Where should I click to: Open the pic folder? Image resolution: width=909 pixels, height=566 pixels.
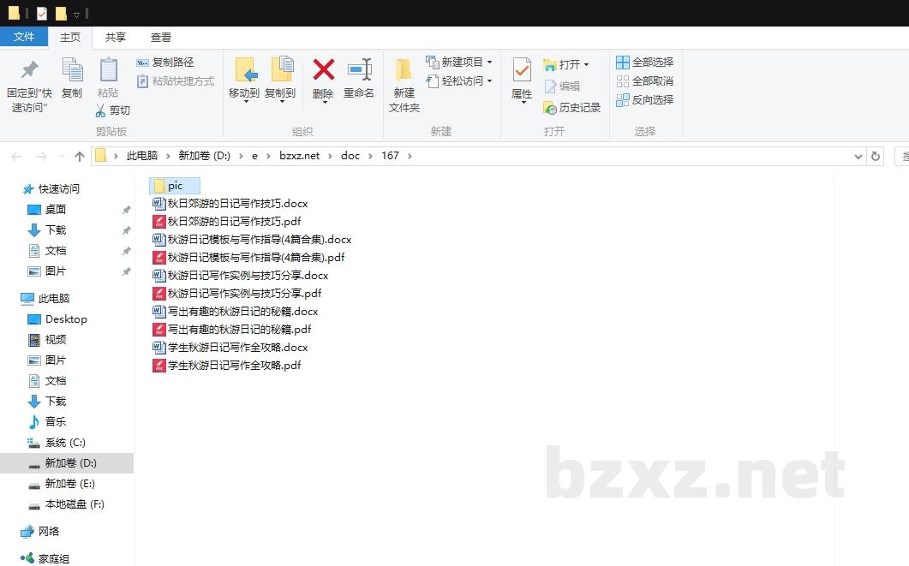(x=175, y=186)
